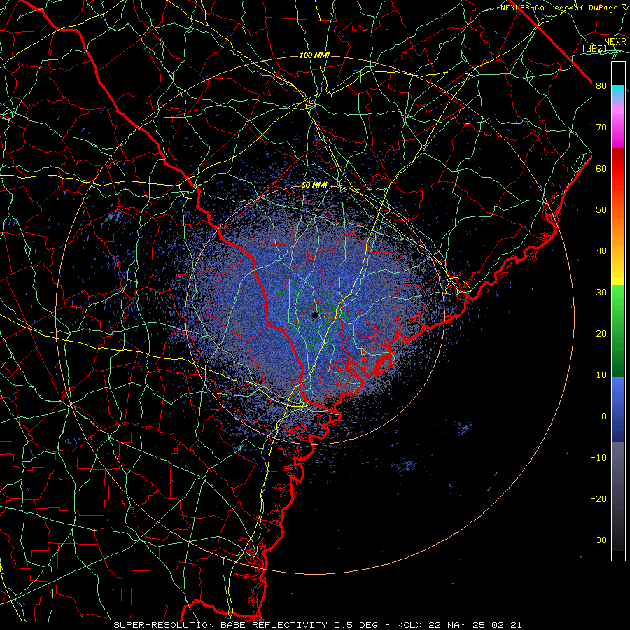Click the 30 value on dBZ scale

coord(601,292)
